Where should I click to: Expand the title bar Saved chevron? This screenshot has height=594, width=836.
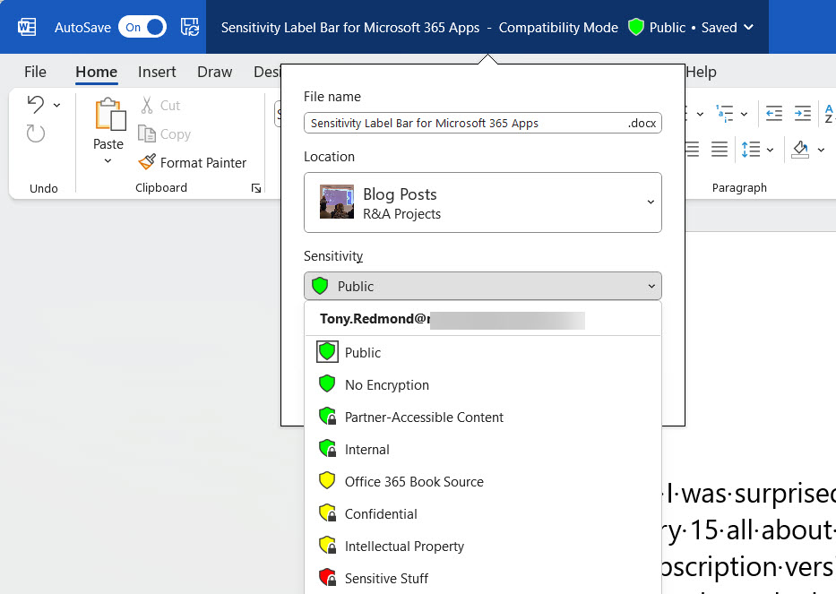tap(748, 27)
